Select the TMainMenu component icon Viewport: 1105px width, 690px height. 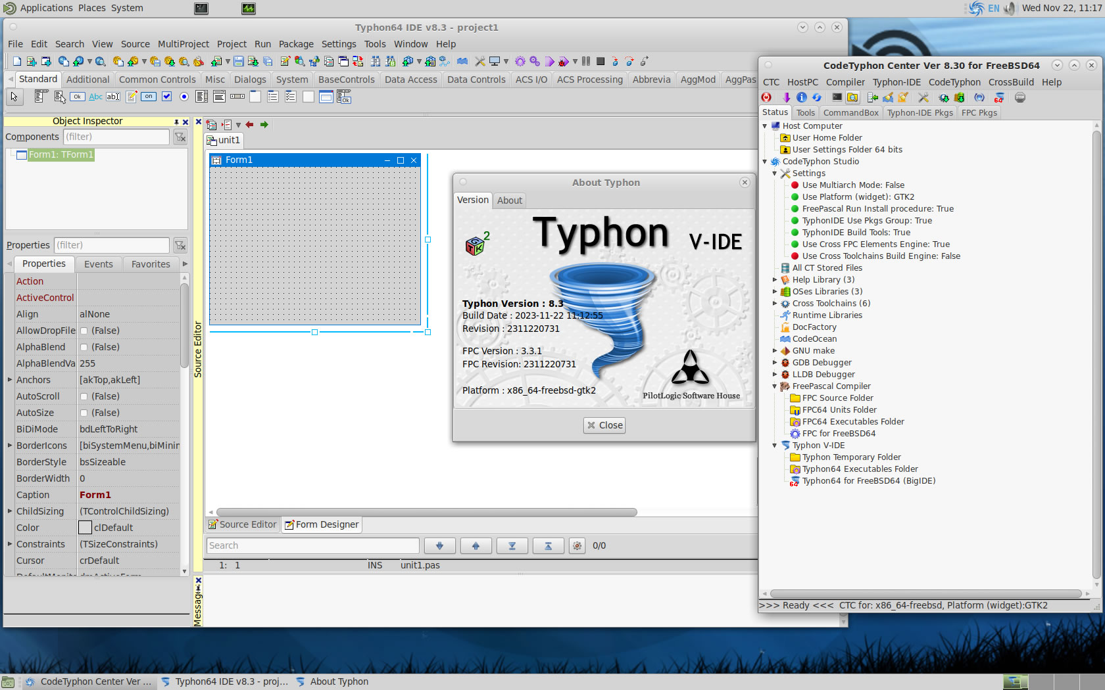tap(41, 97)
